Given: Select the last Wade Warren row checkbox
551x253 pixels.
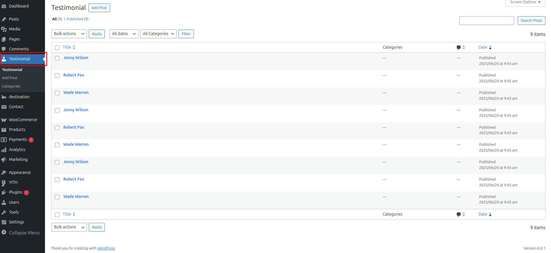Looking at the screenshot, I should 57,197.
